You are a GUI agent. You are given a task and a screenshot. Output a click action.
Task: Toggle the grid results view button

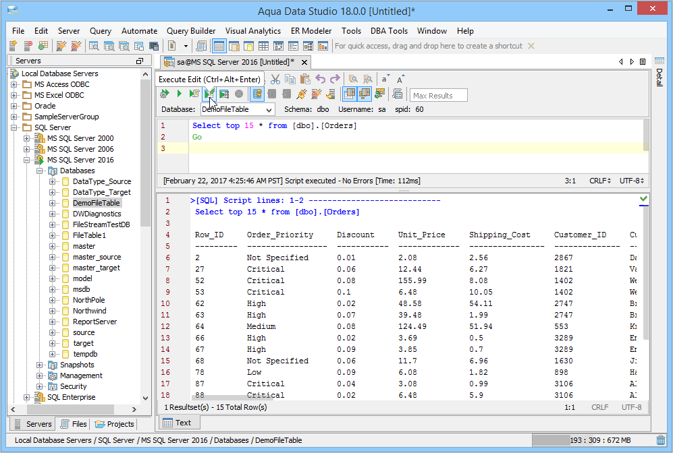tap(350, 94)
